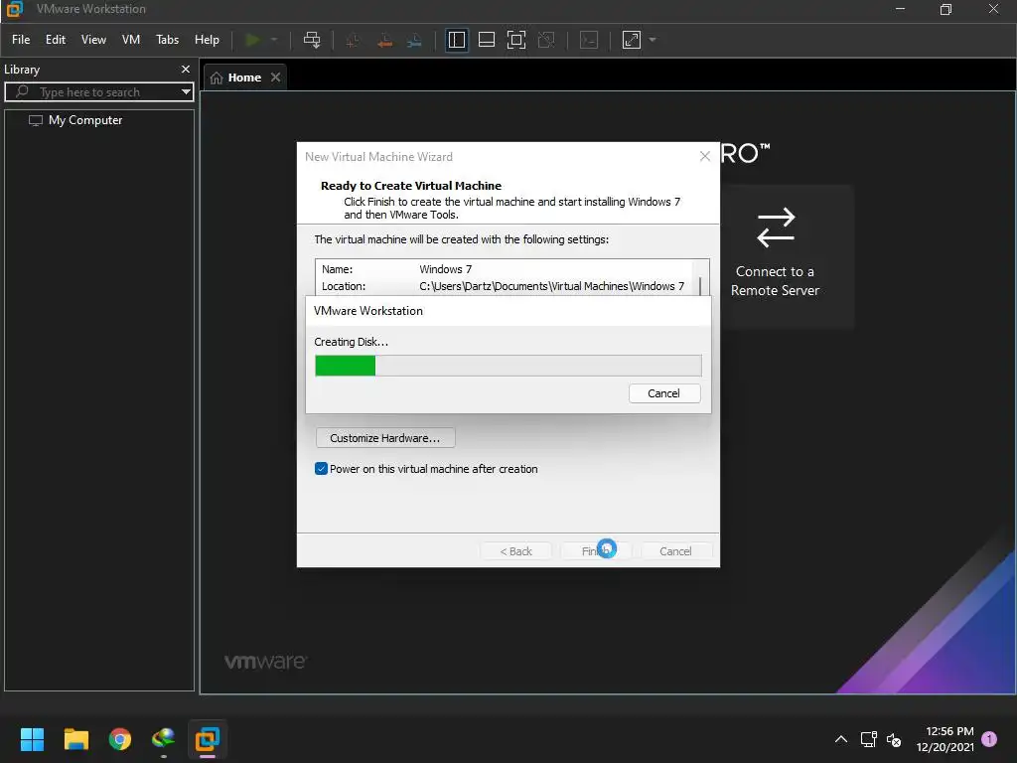The height and width of the screenshot is (763, 1017).
Task: Click the Stretch Guest display icon
Action: pyautogui.click(x=632, y=40)
